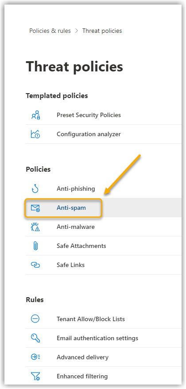186x389 pixels.
Task: Click the Anti-phishing hook icon
Action: pyautogui.click(x=35, y=189)
